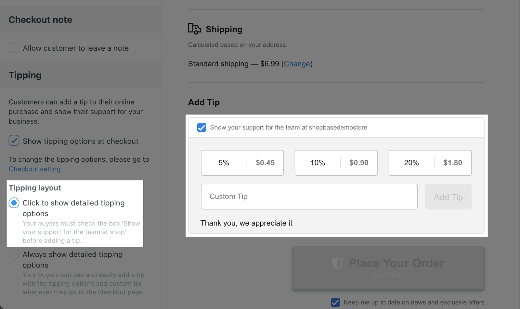Image resolution: width=520 pixels, height=309 pixels.
Task: Click the Thank you message text
Action: [246, 223]
